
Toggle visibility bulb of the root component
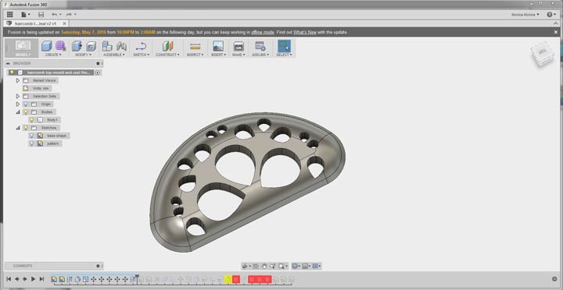[12, 72]
